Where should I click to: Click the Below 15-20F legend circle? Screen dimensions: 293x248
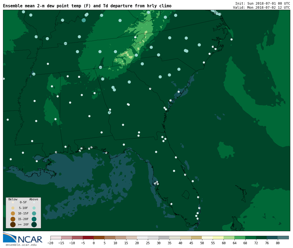point(13,219)
